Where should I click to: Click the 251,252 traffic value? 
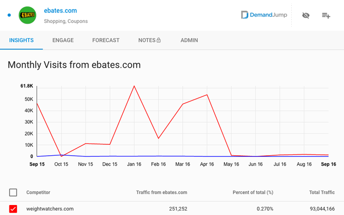click(178, 209)
